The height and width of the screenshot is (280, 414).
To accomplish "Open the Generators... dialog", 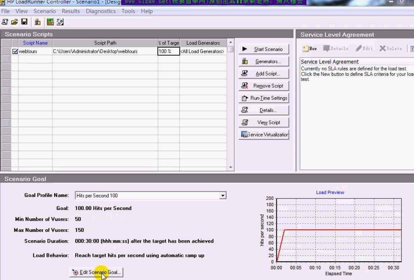I will [264, 61].
